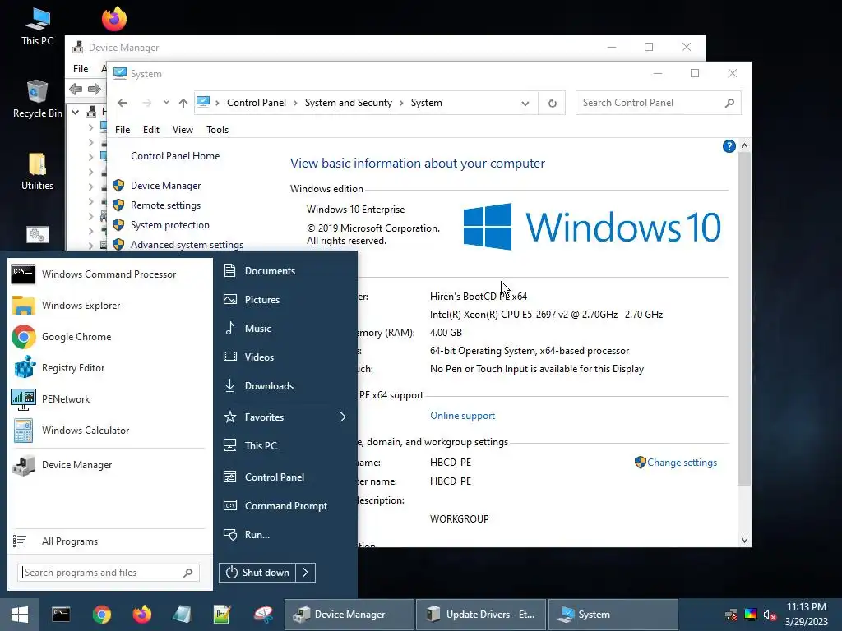
Task: Open Control Panel from Start menu
Action: [285, 477]
